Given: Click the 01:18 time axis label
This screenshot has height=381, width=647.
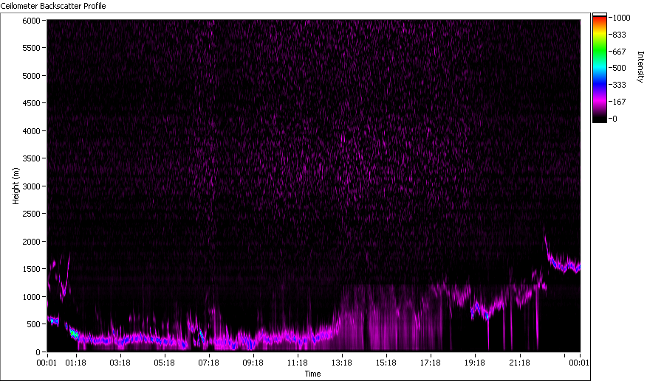Looking at the screenshot, I should point(75,363).
